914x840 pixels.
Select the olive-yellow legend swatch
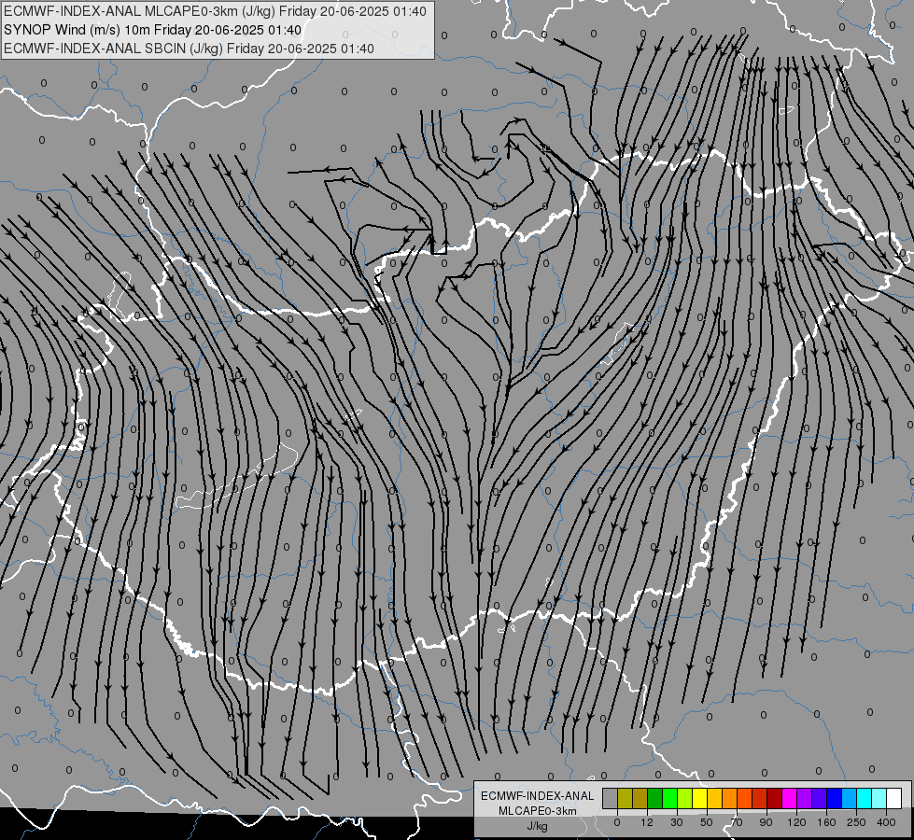click(x=625, y=799)
